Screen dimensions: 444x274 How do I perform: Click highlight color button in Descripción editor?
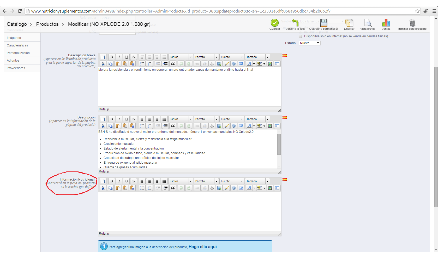260,126
